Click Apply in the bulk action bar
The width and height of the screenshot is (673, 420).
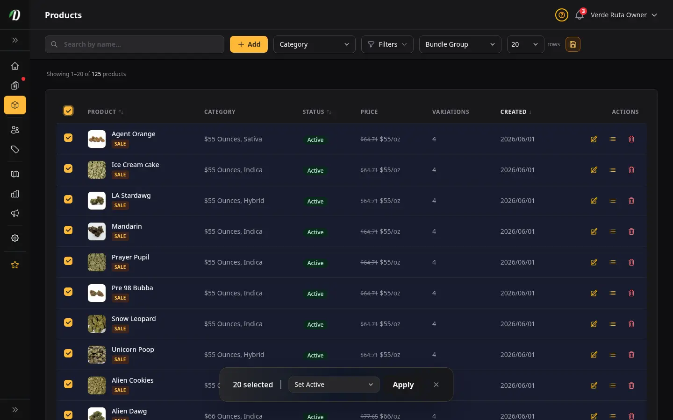pos(403,385)
